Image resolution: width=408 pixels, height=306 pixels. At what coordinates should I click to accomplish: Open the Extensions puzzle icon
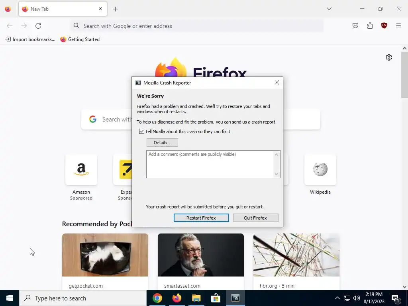(x=370, y=25)
